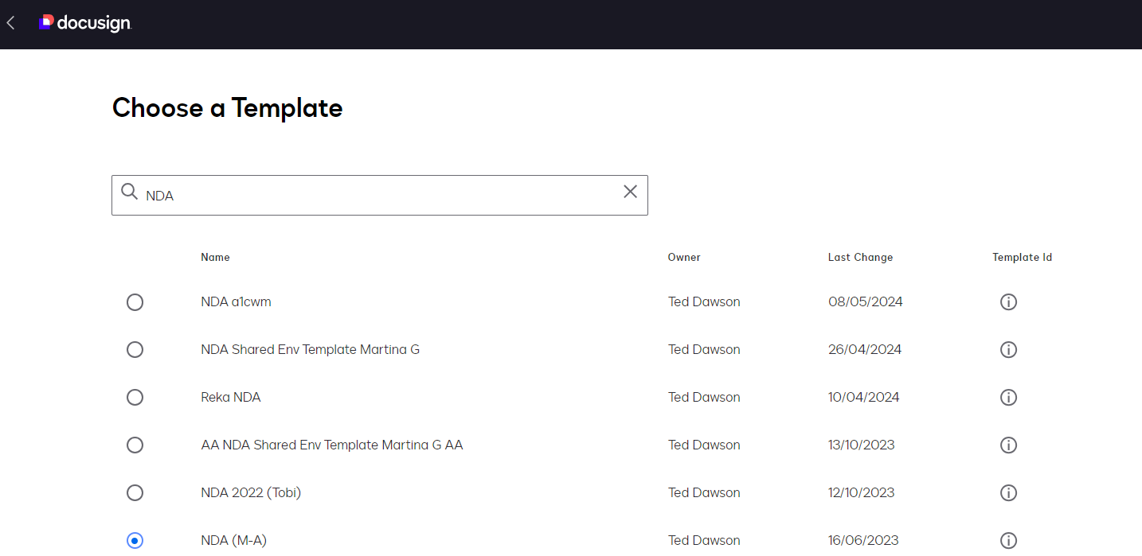Viewport: 1142px width, 556px height.
Task: Open template info for Reka NDA
Action: pyautogui.click(x=1008, y=397)
